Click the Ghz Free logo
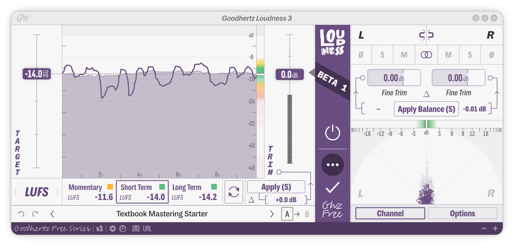Viewport: 514px width, 246px height. coord(333,210)
